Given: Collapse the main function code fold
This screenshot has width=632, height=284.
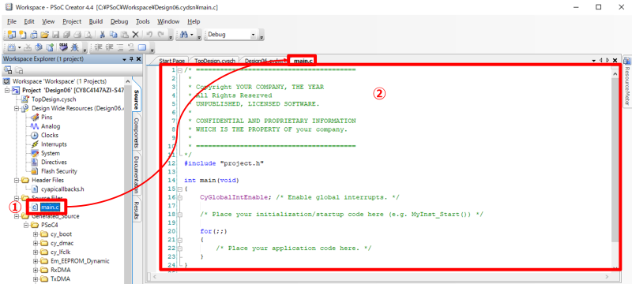Looking at the screenshot, I should click(x=180, y=189).
